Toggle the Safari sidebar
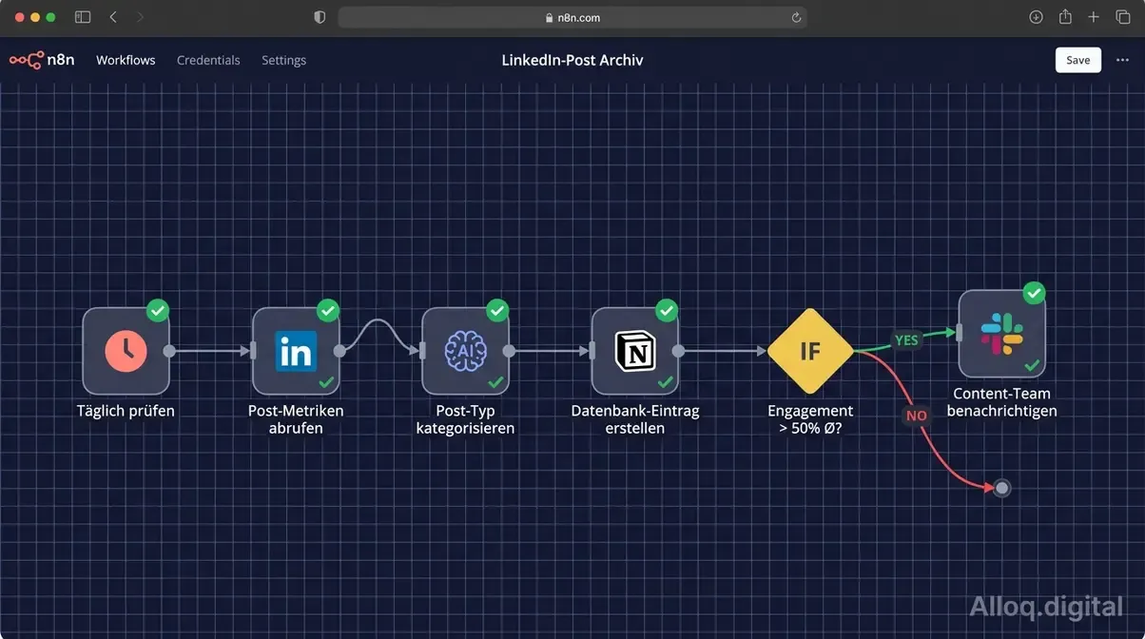Screen dimensions: 1145x639 [x=83, y=17]
